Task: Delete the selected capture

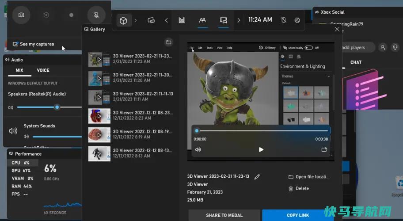Action: (299, 189)
